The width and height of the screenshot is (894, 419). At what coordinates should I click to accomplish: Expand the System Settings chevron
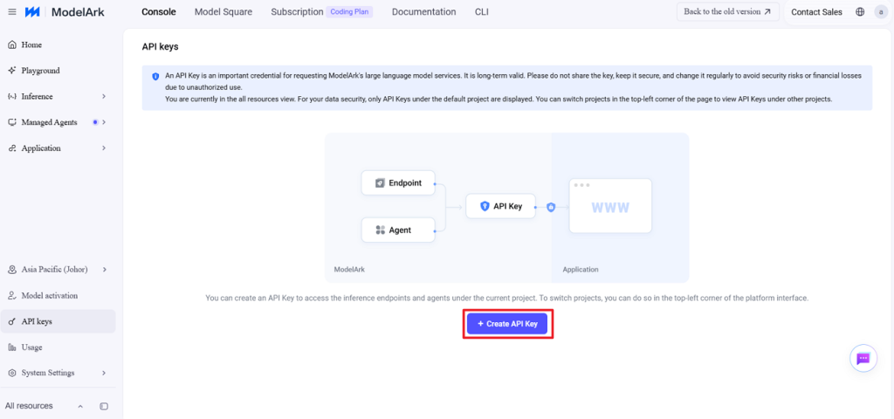(x=104, y=373)
